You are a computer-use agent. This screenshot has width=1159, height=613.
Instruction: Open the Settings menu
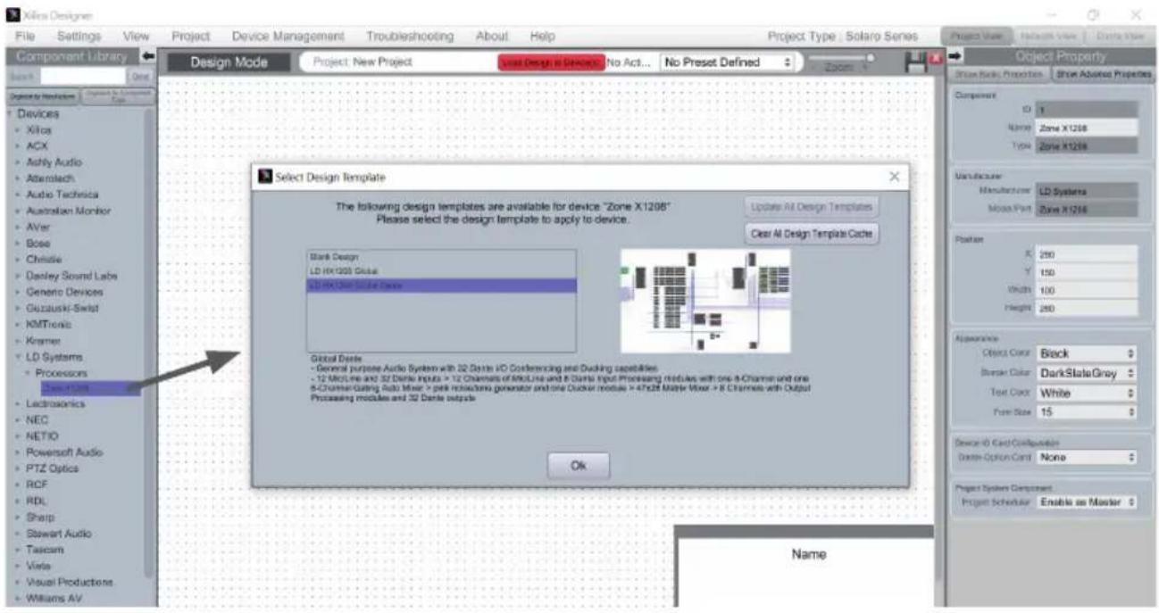point(79,37)
